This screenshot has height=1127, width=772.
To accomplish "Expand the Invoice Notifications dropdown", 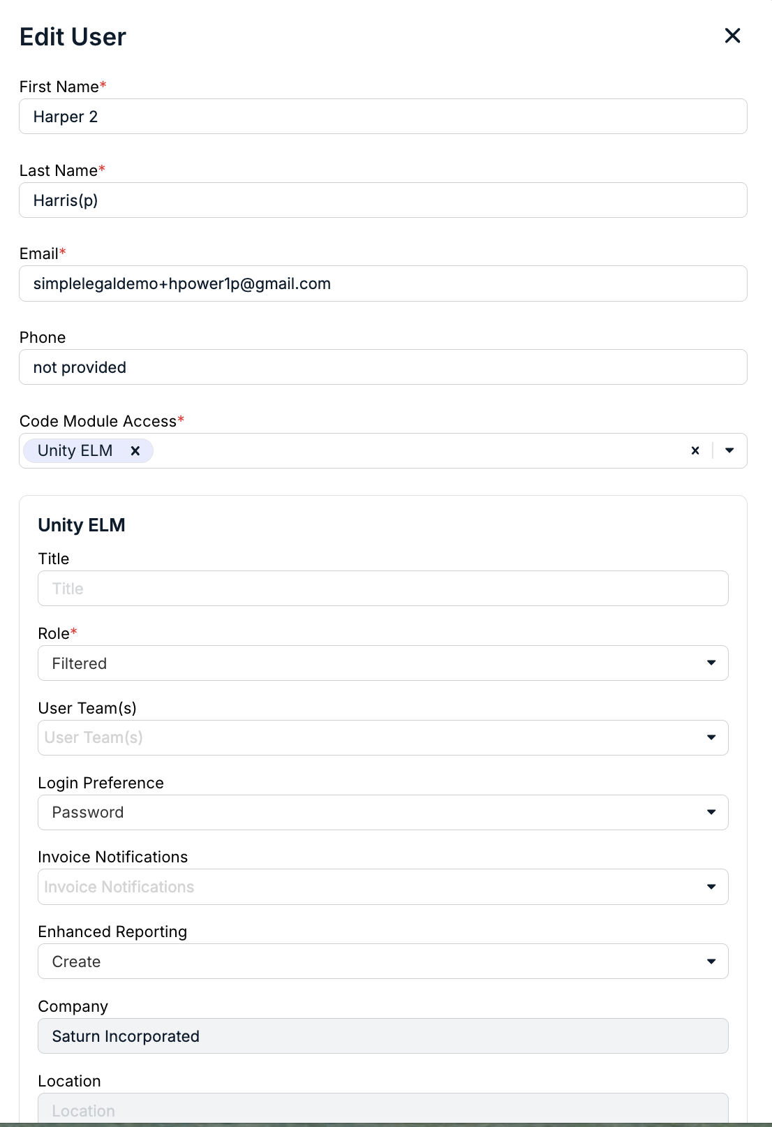I will (383, 887).
